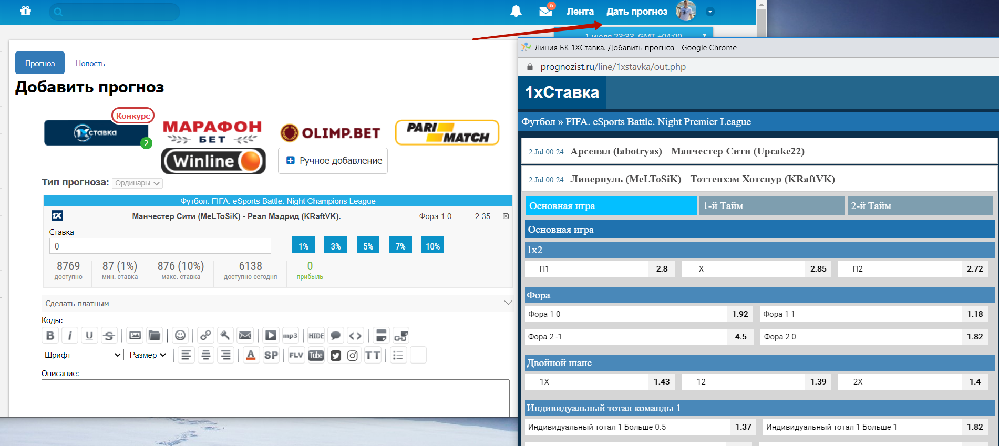Open Арсенал - Манчестер Сити match row

pos(759,151)
